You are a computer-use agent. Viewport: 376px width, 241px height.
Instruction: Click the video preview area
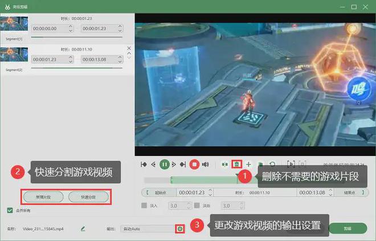[x=255, y=84]
